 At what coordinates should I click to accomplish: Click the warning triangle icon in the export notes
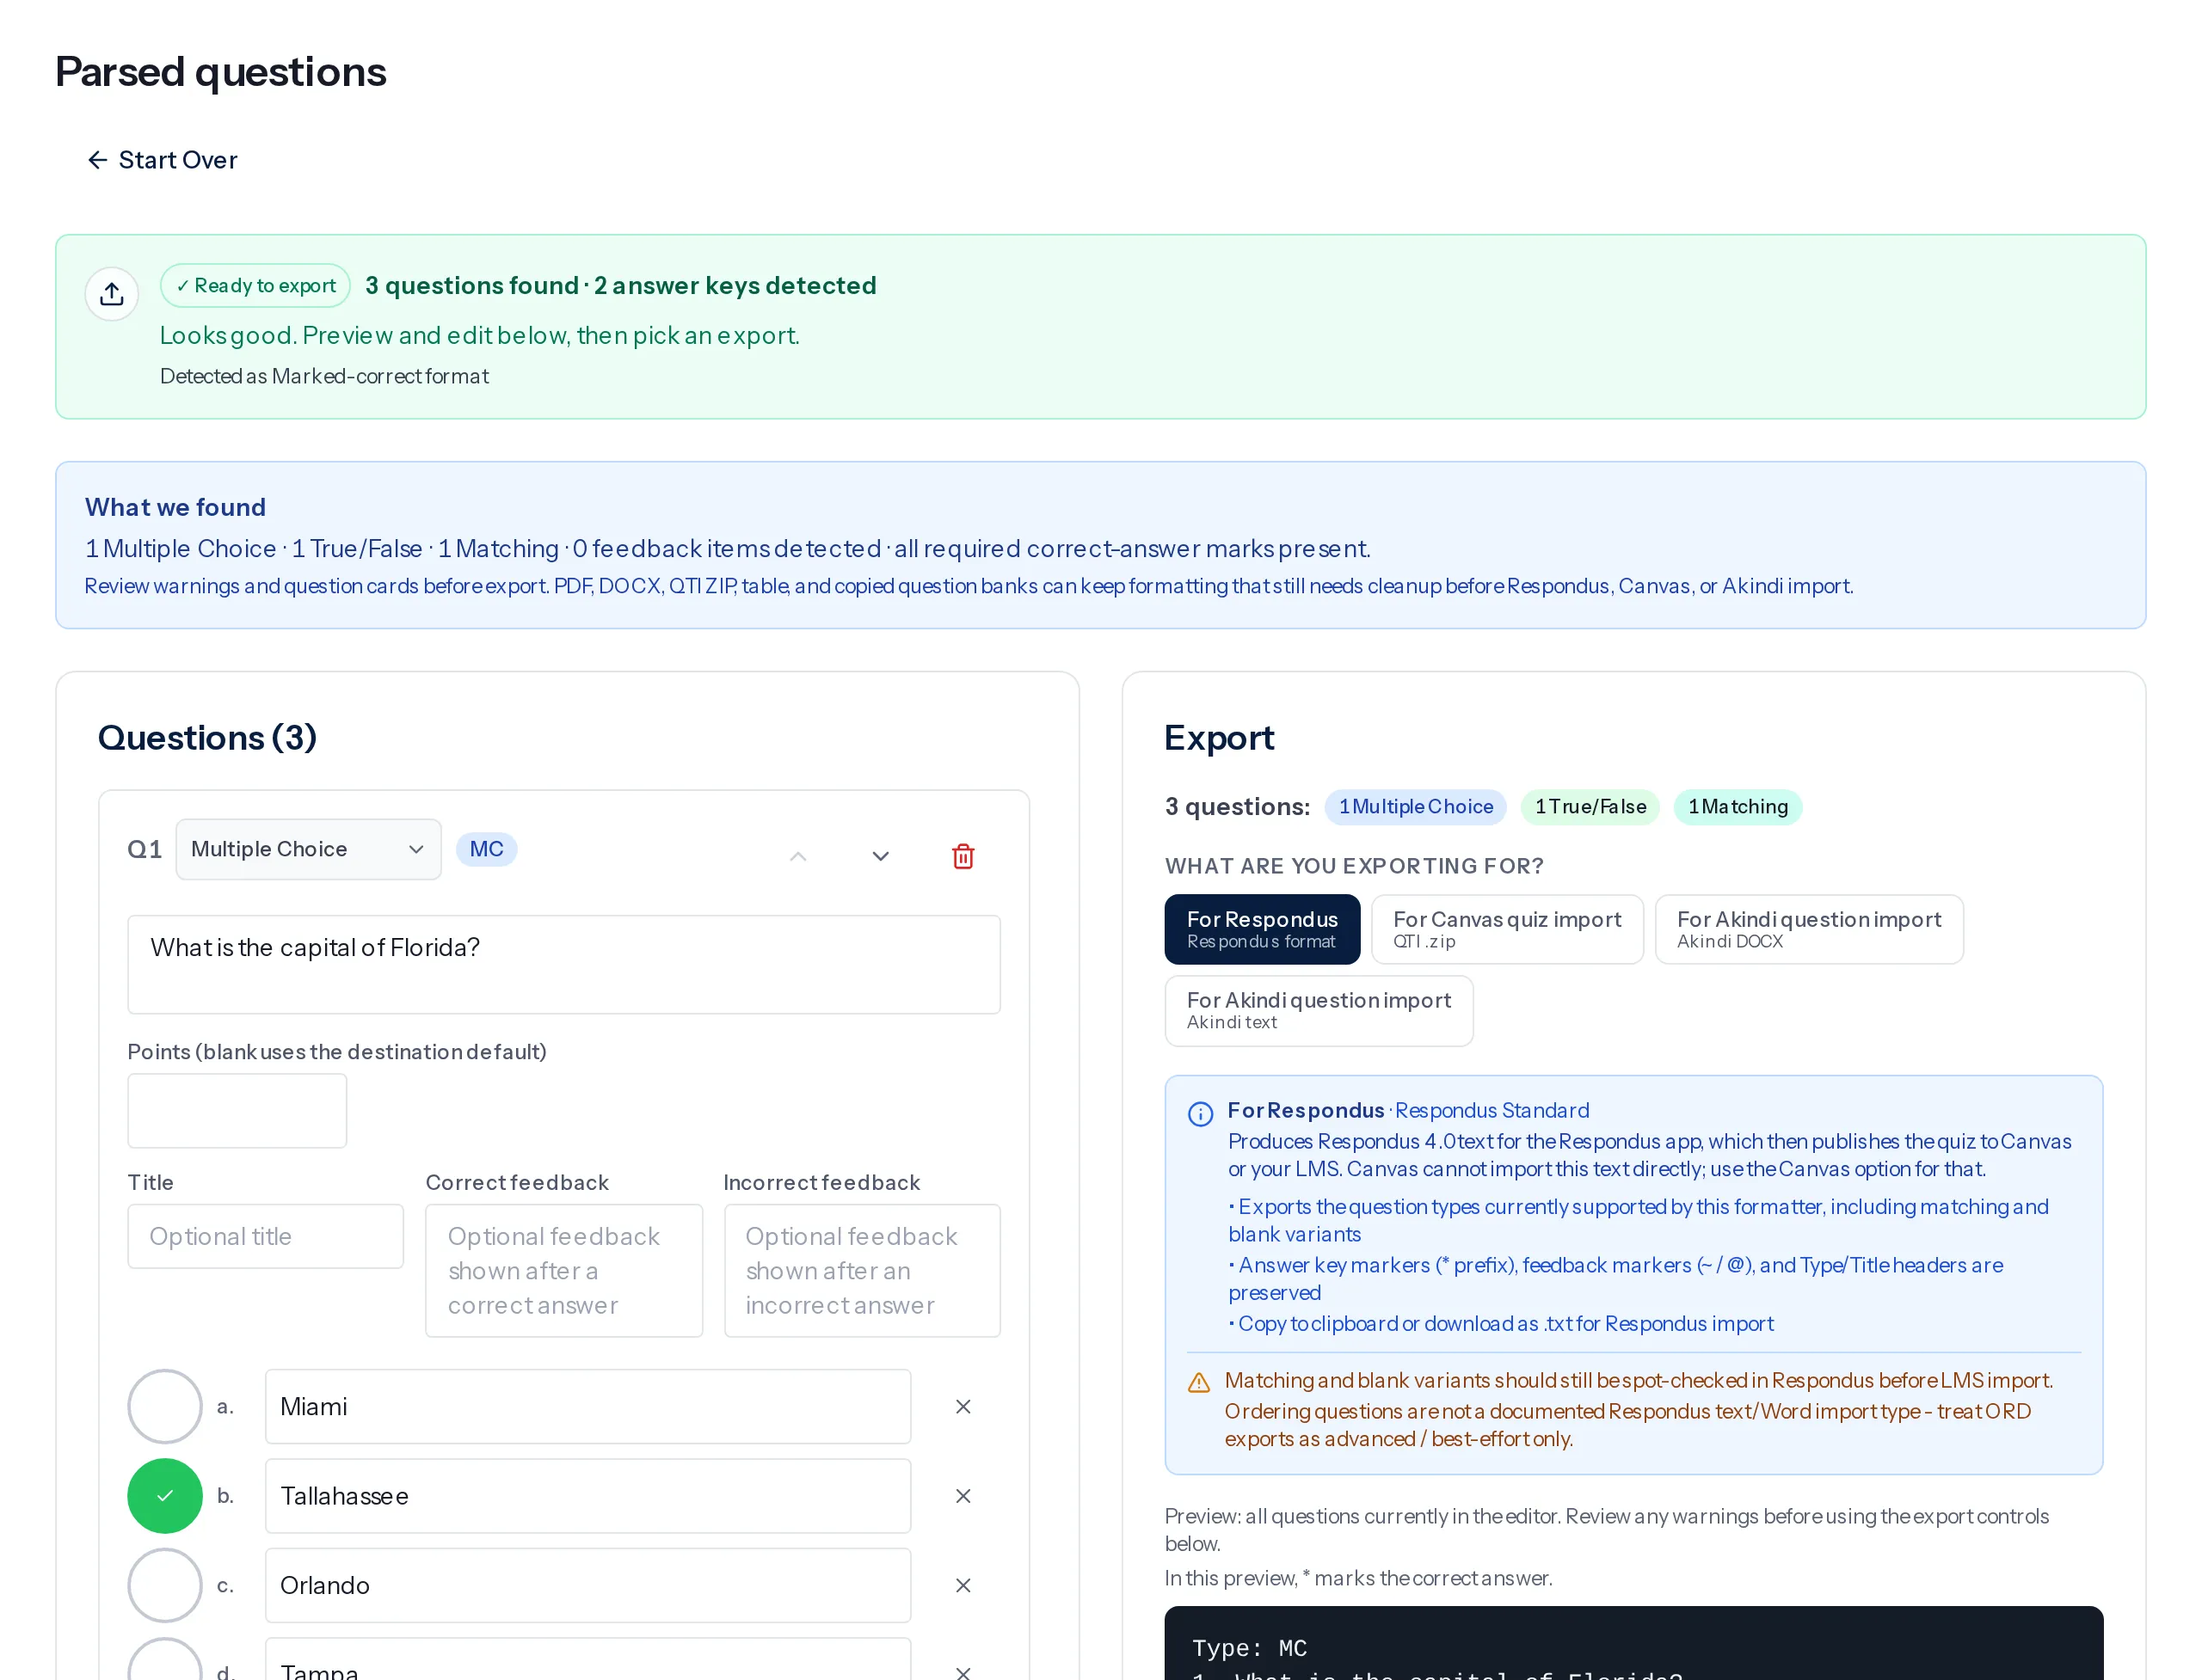1198,1382
